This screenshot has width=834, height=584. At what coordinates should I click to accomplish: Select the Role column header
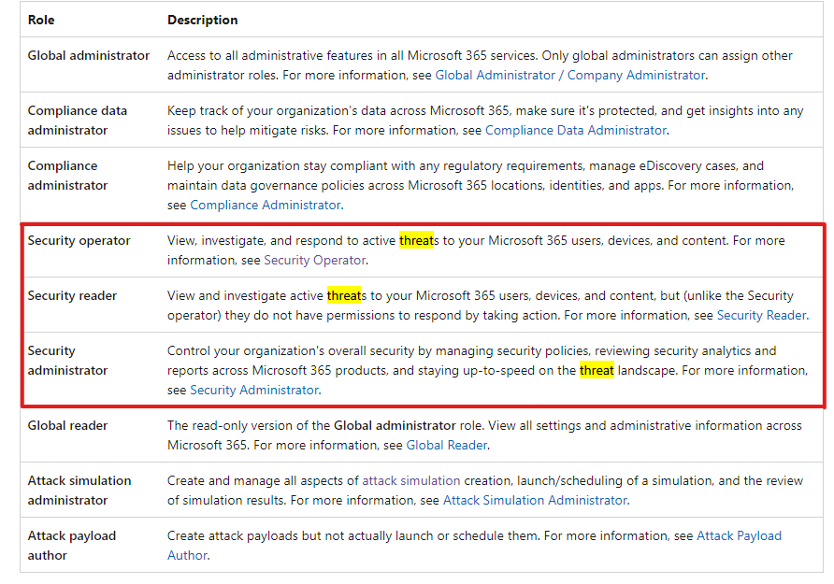[39, 19]
